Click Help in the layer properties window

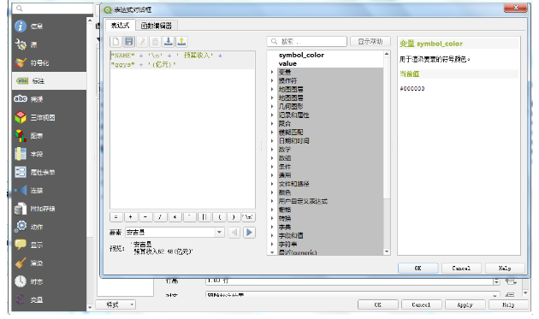pyautogui.click(x=508, y=304)
